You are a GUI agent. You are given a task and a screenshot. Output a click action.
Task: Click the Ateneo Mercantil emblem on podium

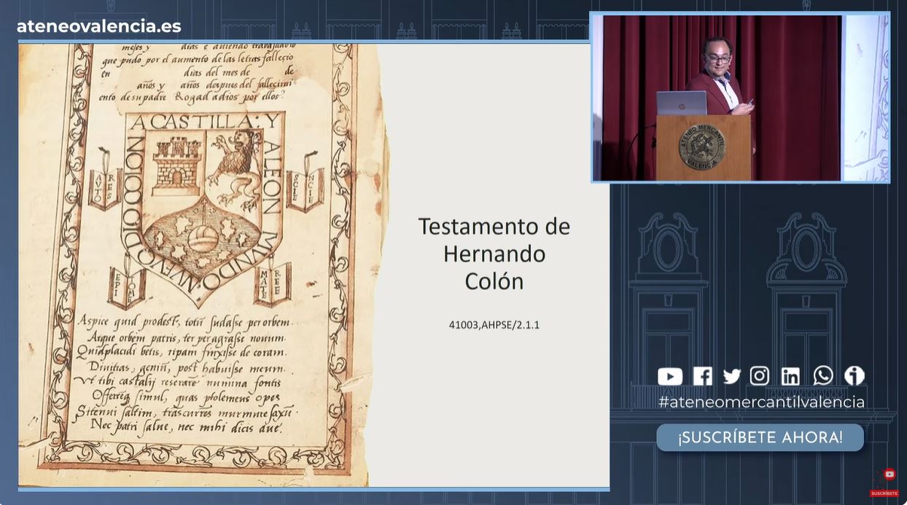pyautogui.click(x=701, y=149)
